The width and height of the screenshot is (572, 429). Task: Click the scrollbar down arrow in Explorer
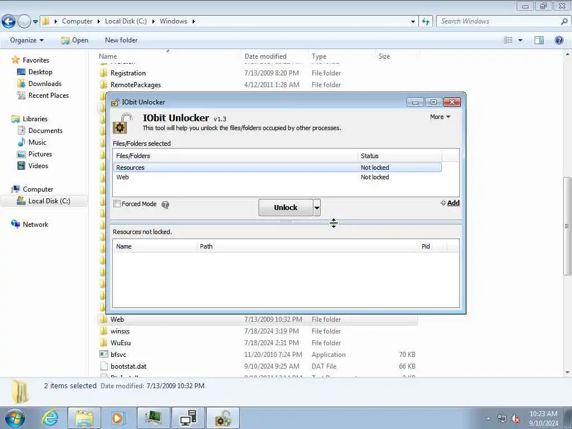[x=566, y=373]
